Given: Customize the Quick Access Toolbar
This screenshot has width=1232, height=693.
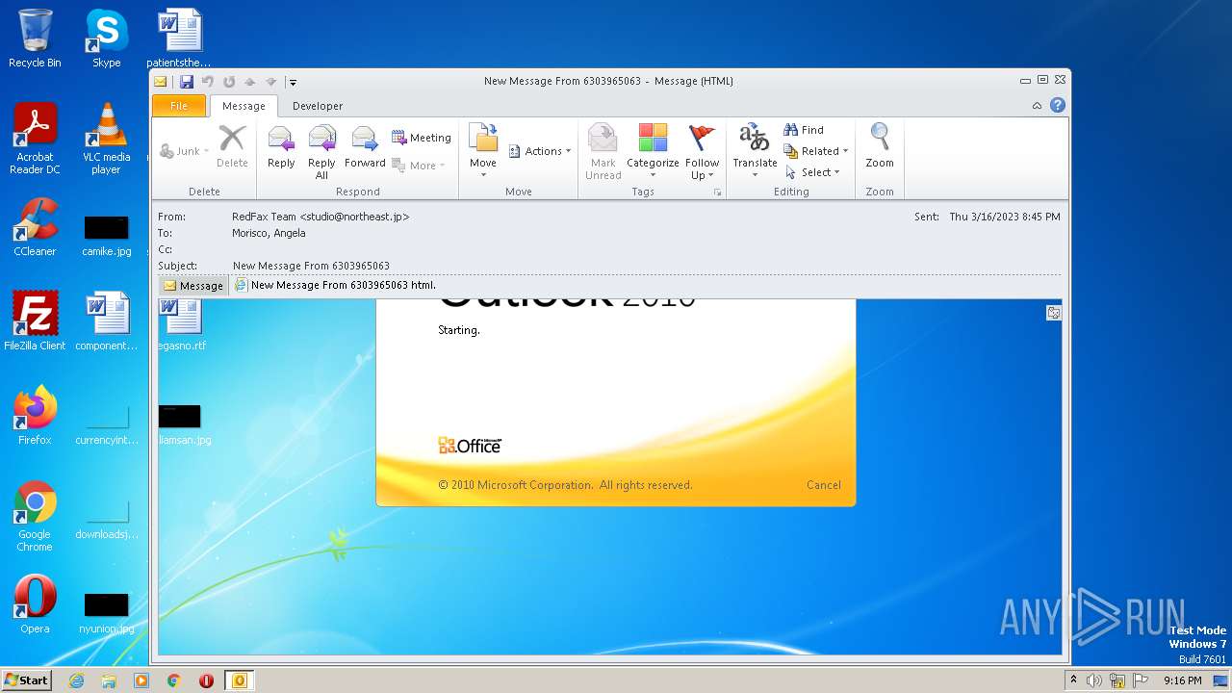Looking at the screenshot, I should coord(293,83).
